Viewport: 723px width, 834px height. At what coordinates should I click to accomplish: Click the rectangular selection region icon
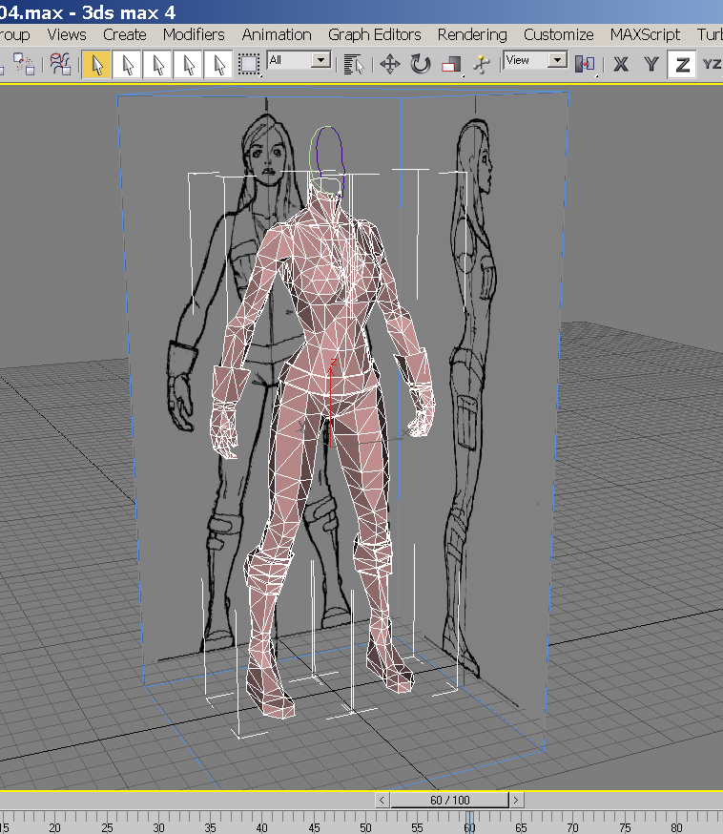point(249,64)
